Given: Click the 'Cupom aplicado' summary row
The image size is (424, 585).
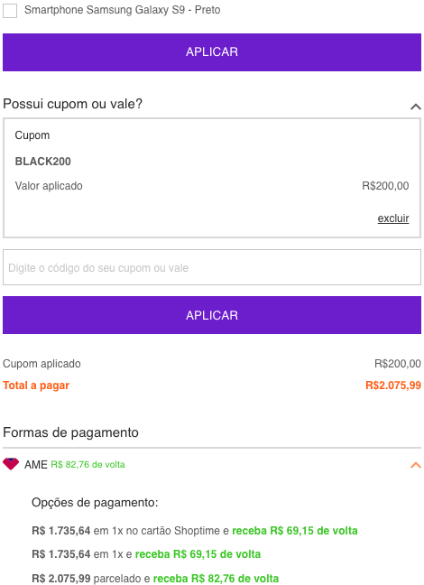Looking at the screenshot, I should (212, 364).
